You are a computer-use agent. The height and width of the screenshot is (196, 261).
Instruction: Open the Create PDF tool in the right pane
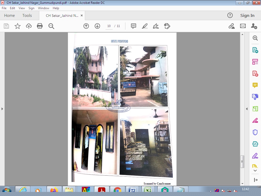(255, 73)
